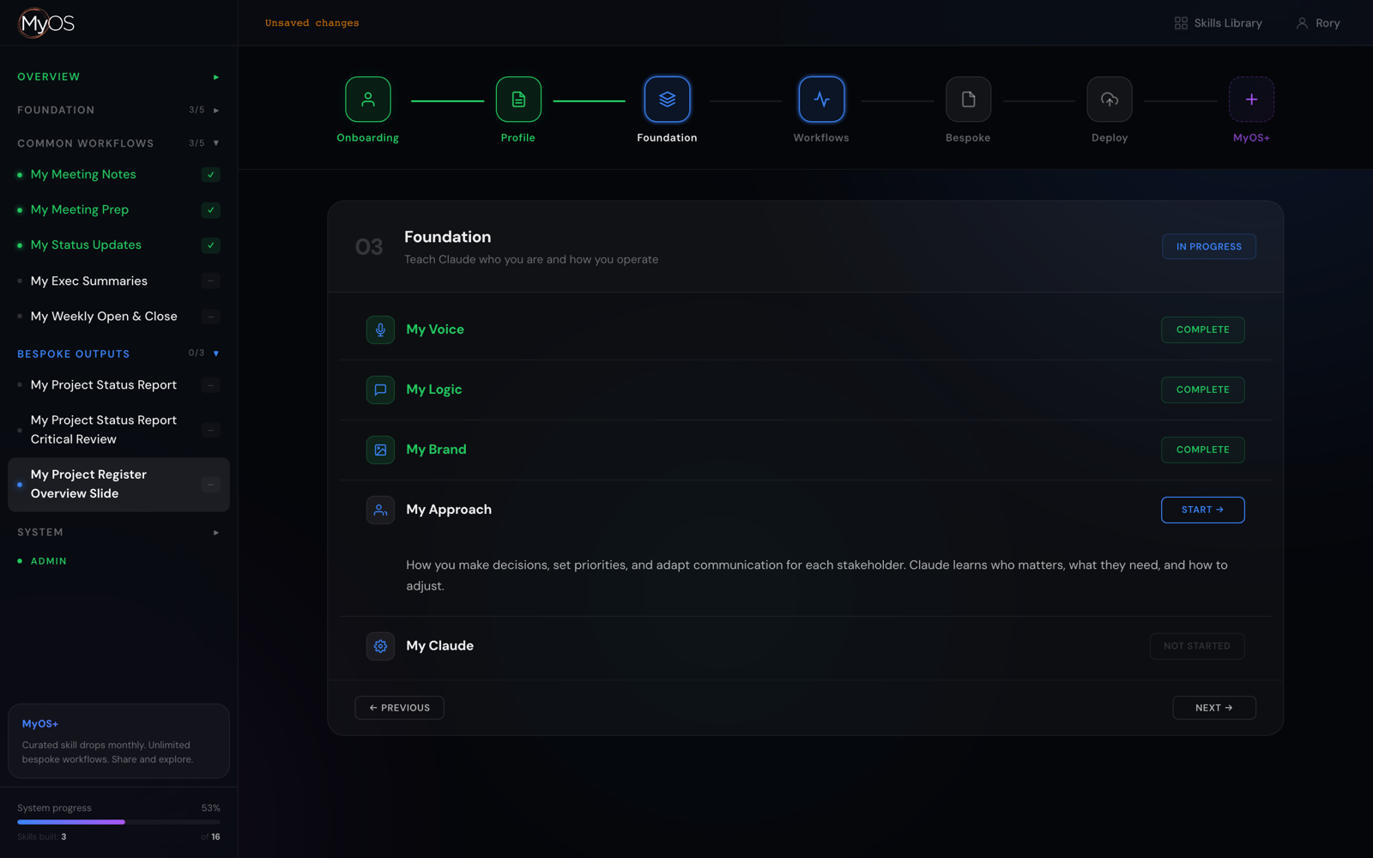Toggle the My Project Status Report status box
Screen dimensions: 1373x858
[x=211, y=385]
